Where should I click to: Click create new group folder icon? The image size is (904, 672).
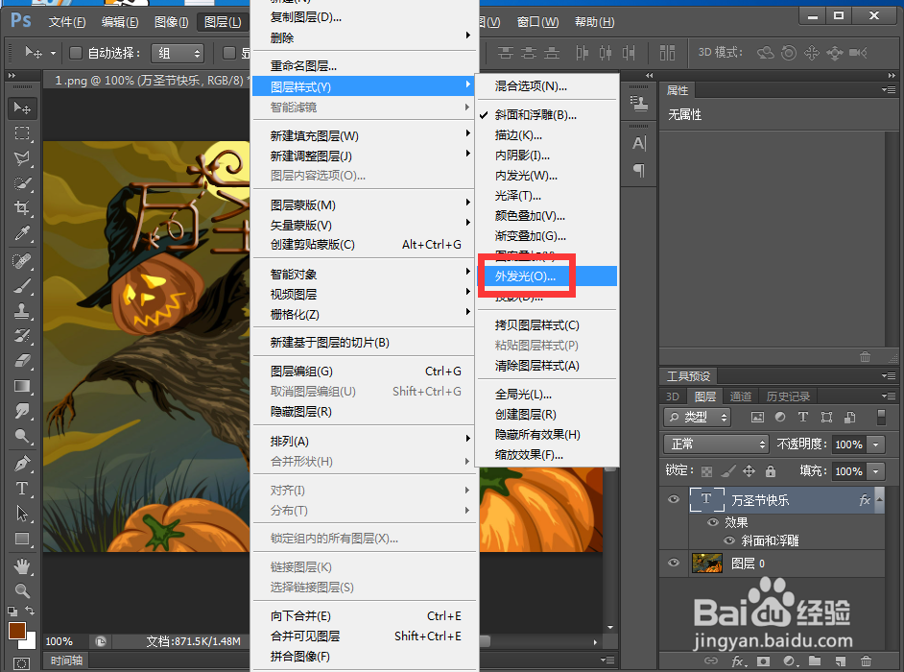(x=814, y=661)
